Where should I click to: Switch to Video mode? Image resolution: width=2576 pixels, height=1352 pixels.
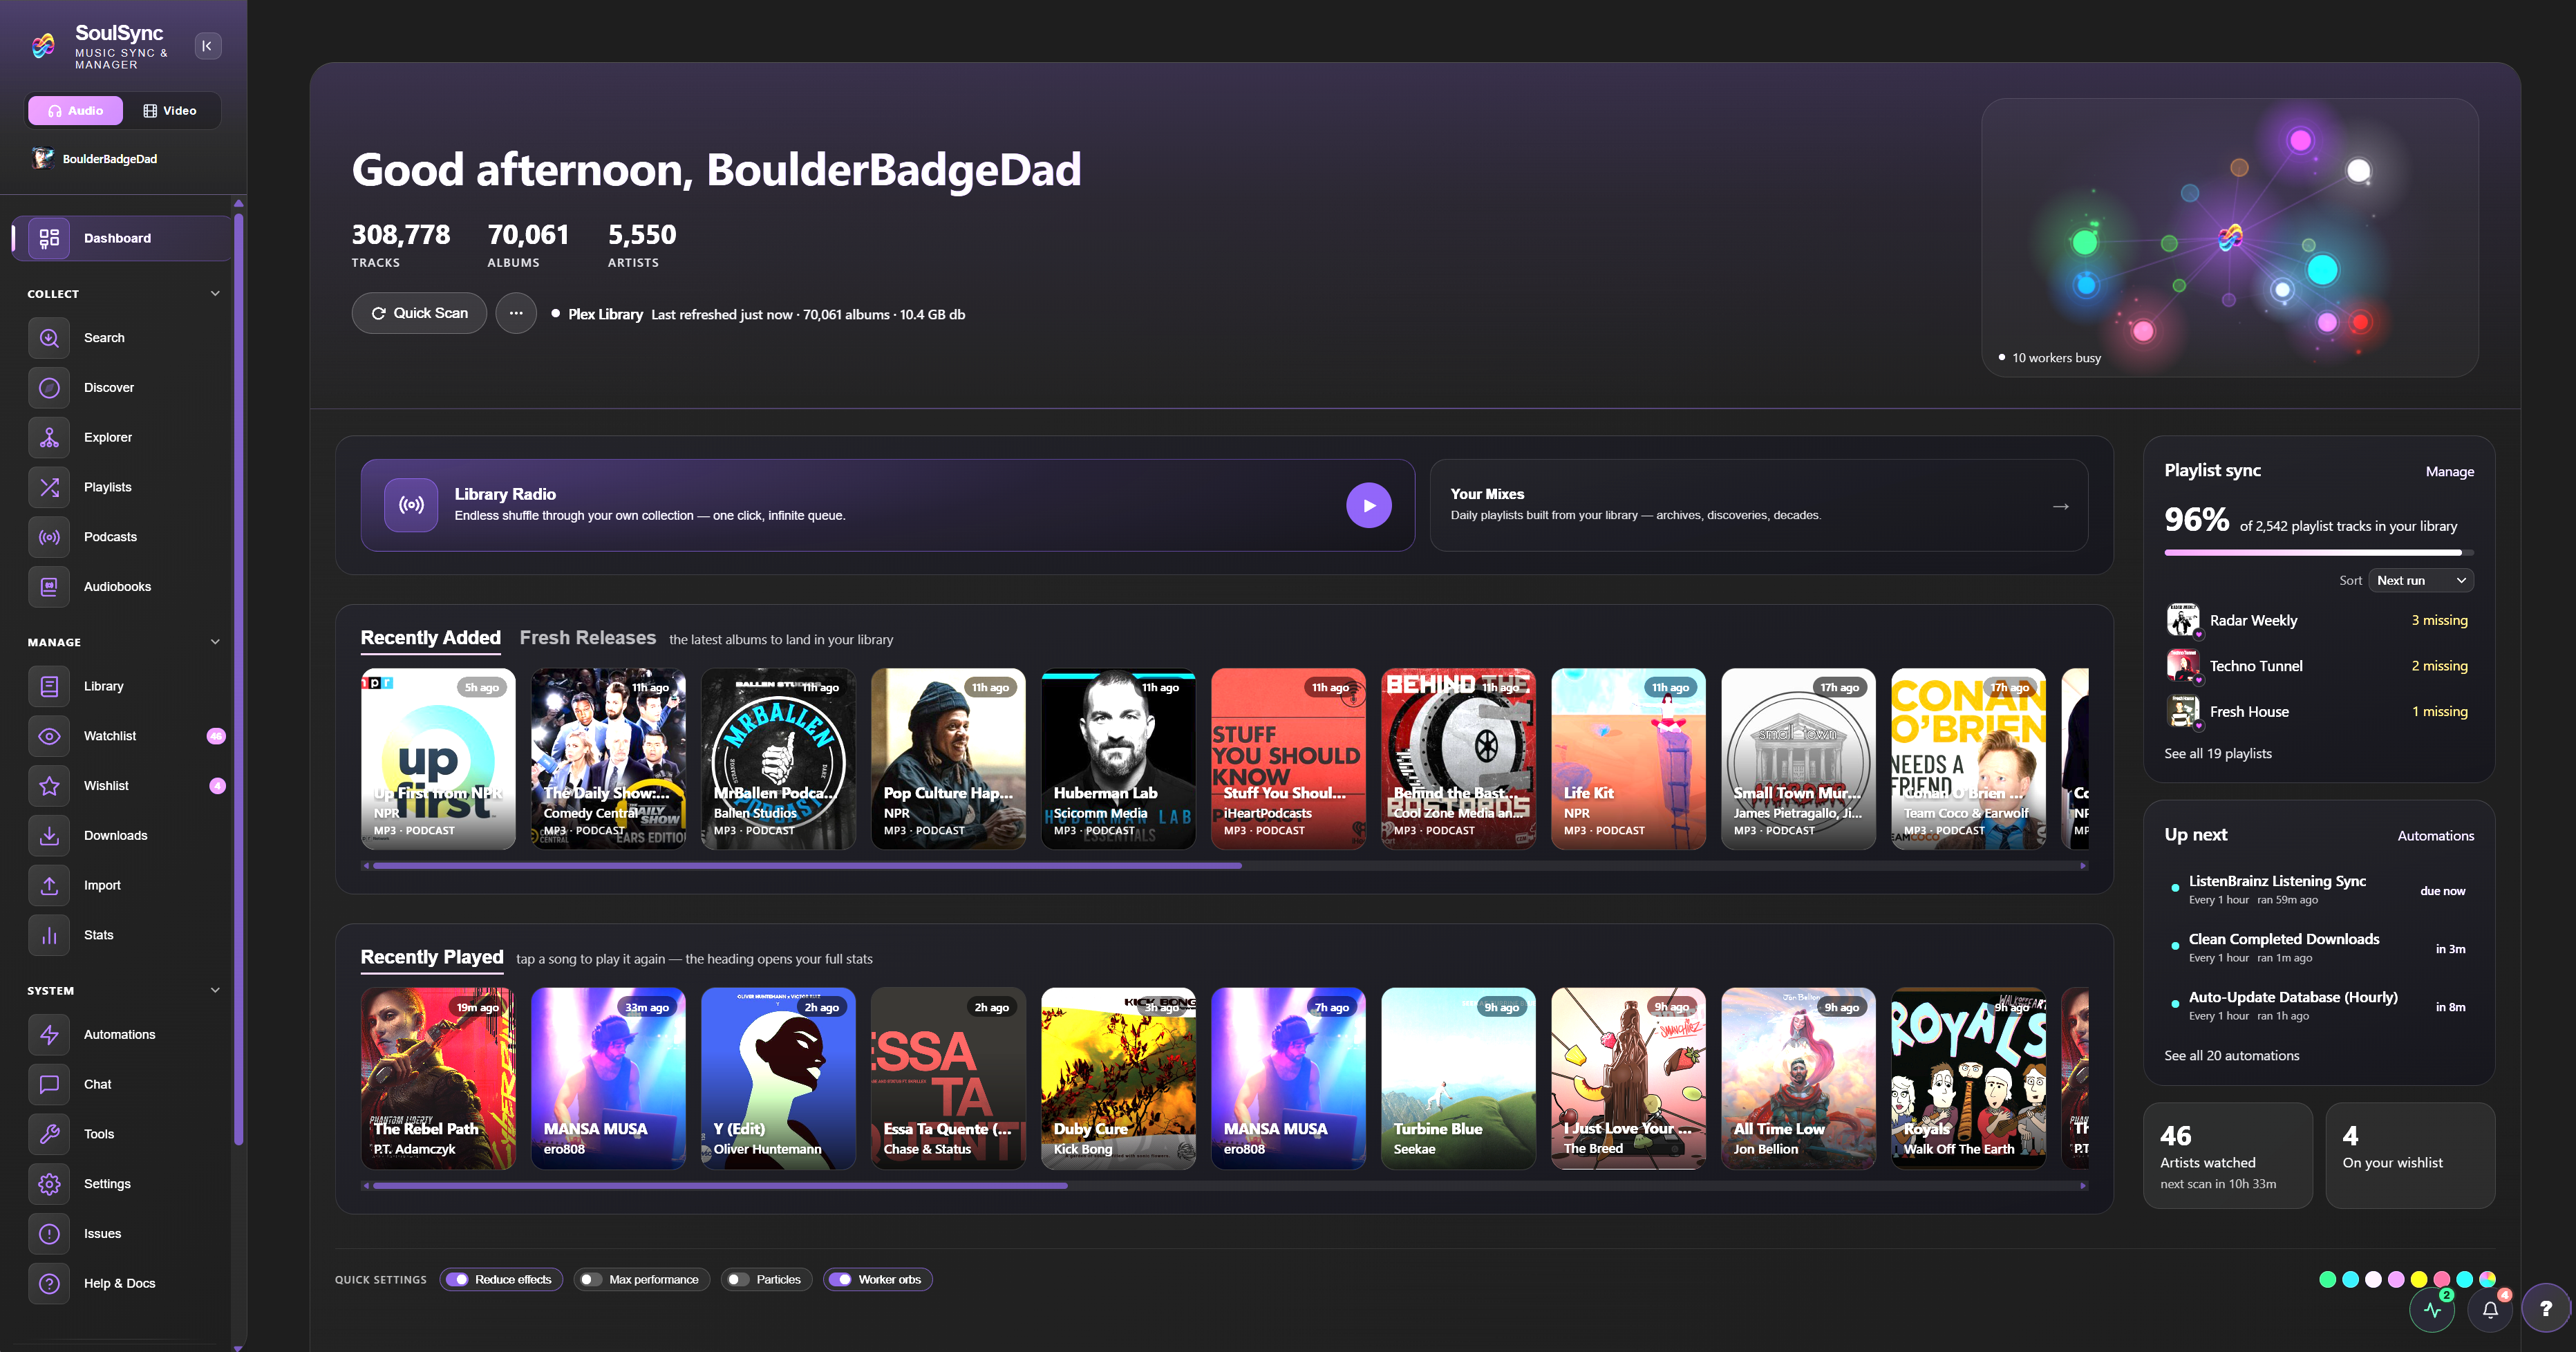(170, 111)
